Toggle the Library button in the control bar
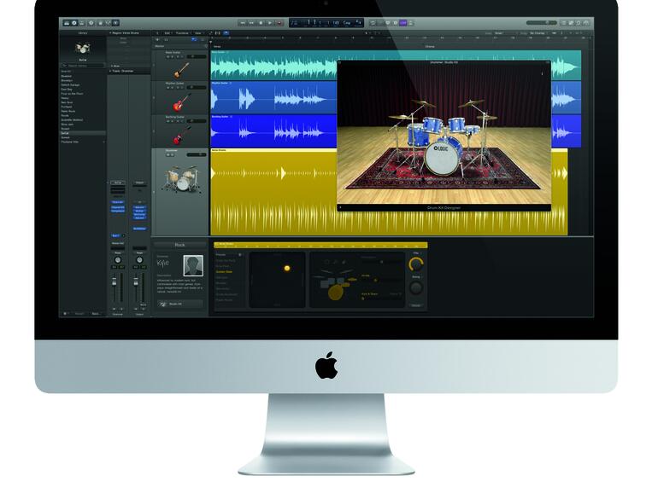The height and width of the screenshot is (493, 658). 67,23
